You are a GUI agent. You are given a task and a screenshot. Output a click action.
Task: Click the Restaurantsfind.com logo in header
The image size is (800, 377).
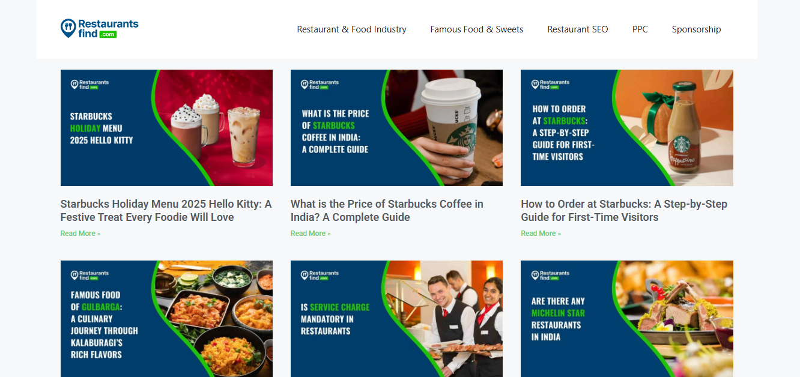(100, 28)
